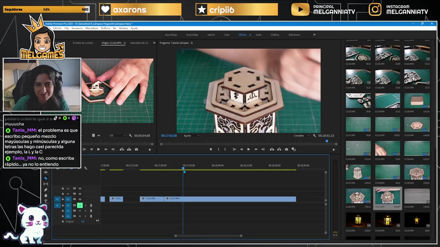Open the Secuencia menu
Viewport: 440px width, 247px height.
point(77,28)
